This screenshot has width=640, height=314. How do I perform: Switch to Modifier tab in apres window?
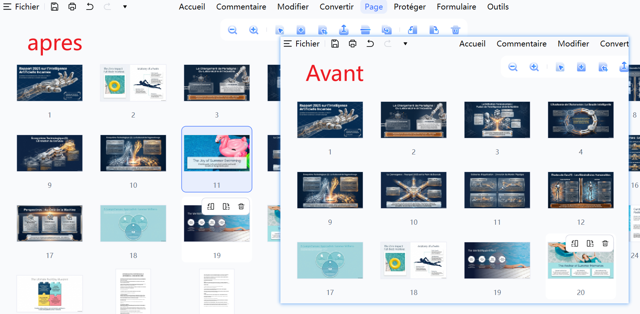(293, 7)
